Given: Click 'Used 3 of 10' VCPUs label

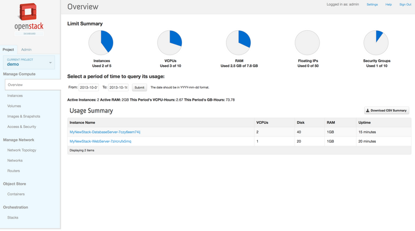Looking at the screenshot, I should (171, 66).
